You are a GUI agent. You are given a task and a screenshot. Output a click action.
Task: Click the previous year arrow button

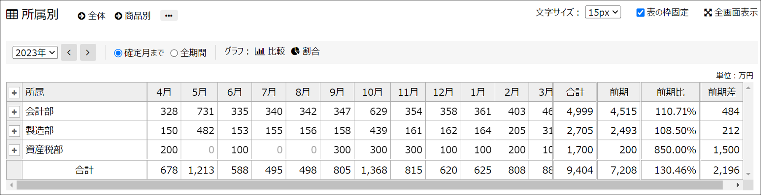(x=69, y=53)
